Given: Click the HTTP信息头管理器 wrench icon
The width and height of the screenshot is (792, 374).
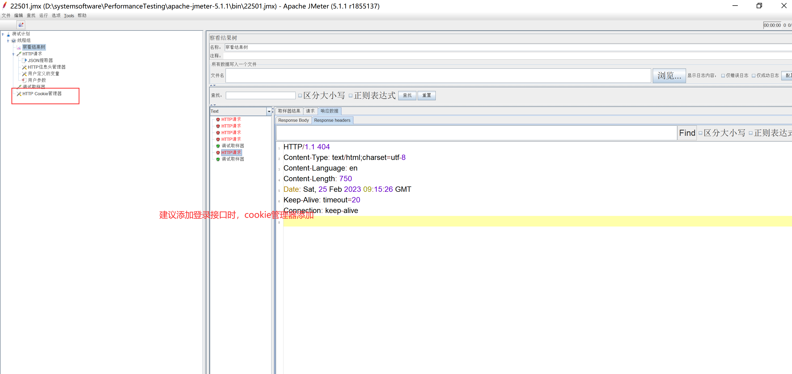Looking at the screenshot, I should [x=24, y=67].
